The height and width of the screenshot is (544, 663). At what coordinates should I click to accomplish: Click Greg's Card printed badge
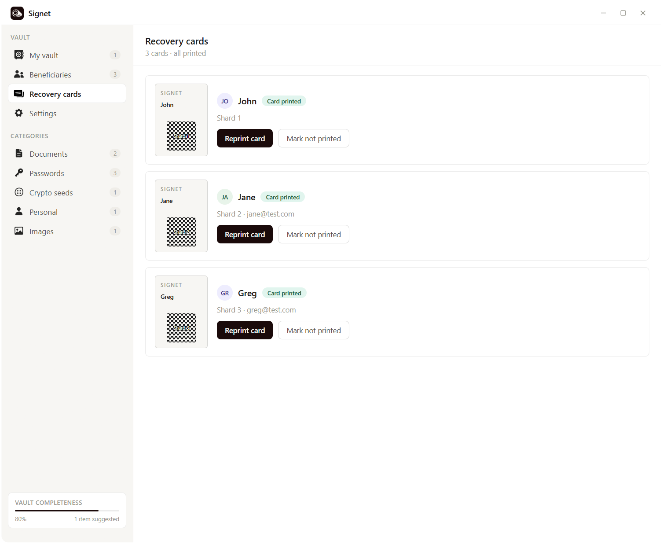284,293
